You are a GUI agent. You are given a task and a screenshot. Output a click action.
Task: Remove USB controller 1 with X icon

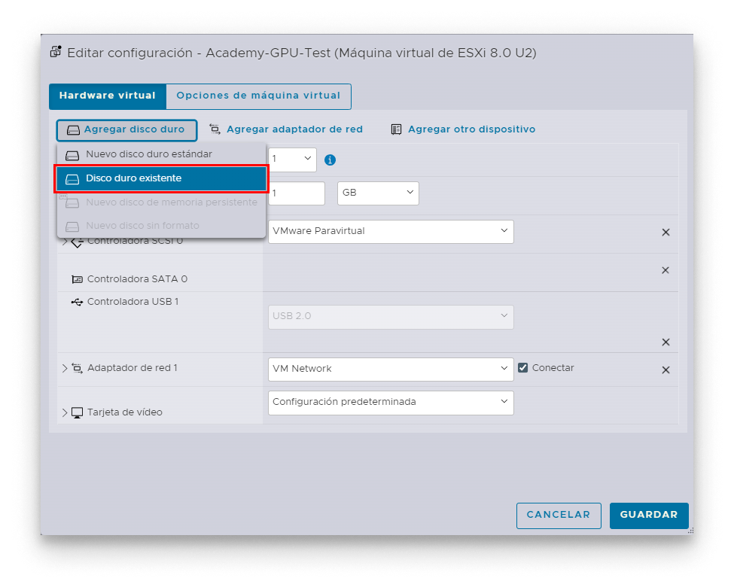coord(665,342)
